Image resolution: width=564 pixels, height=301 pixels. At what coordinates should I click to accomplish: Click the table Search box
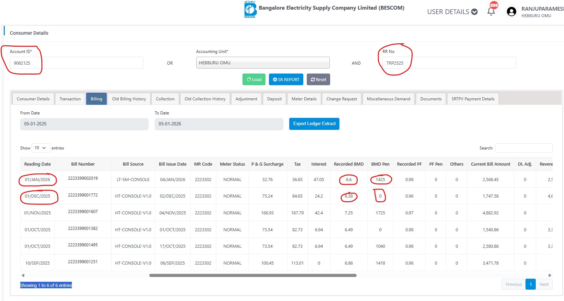click(x=524, y=148)
